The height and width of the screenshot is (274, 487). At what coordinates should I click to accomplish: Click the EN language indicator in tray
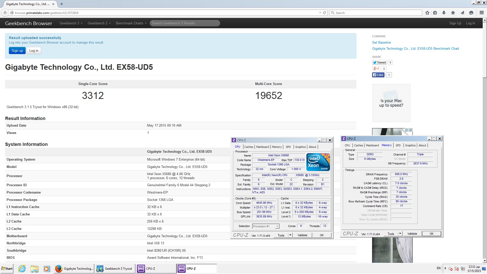[439, 268]
